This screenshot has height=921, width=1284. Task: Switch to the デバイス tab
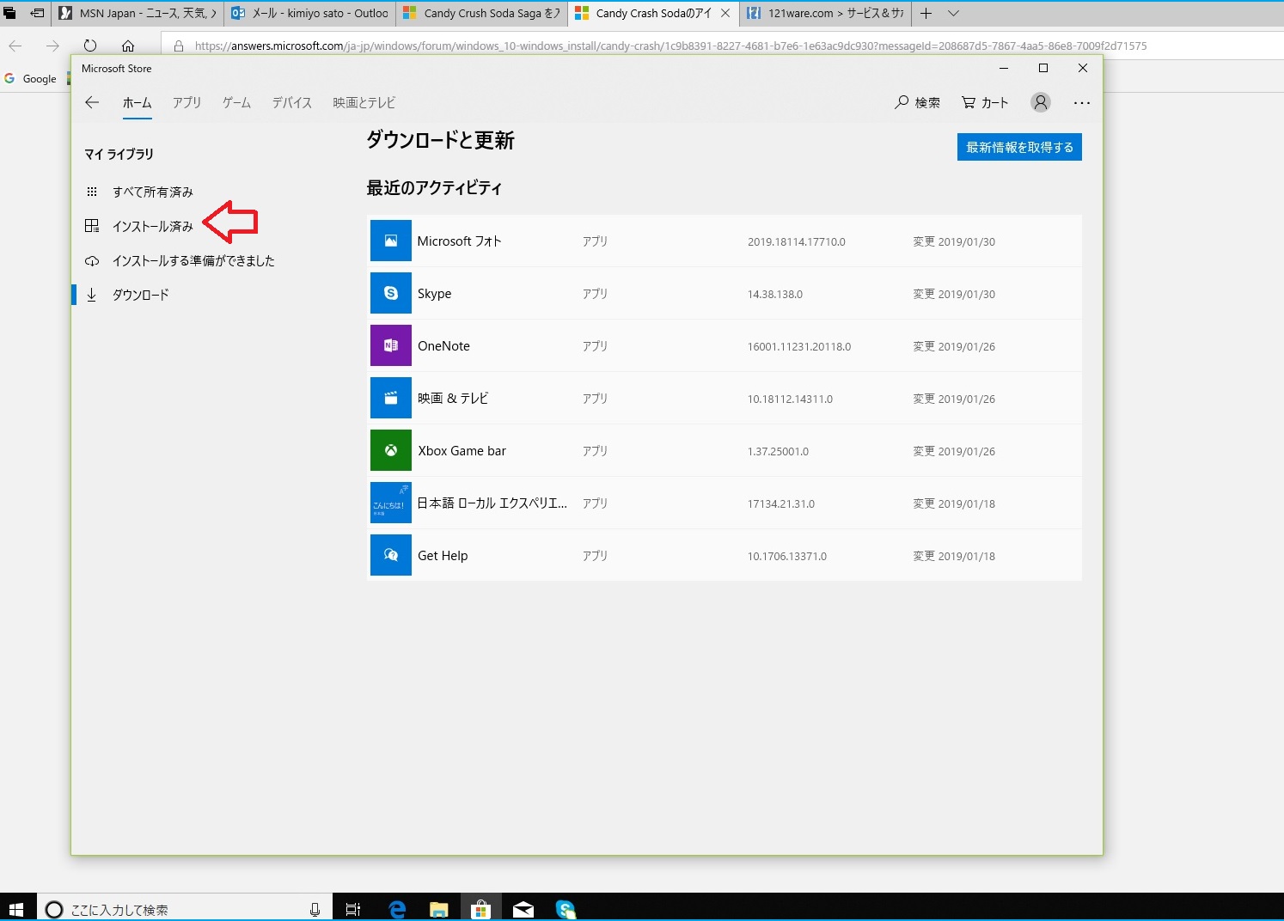tap(292, 102)
